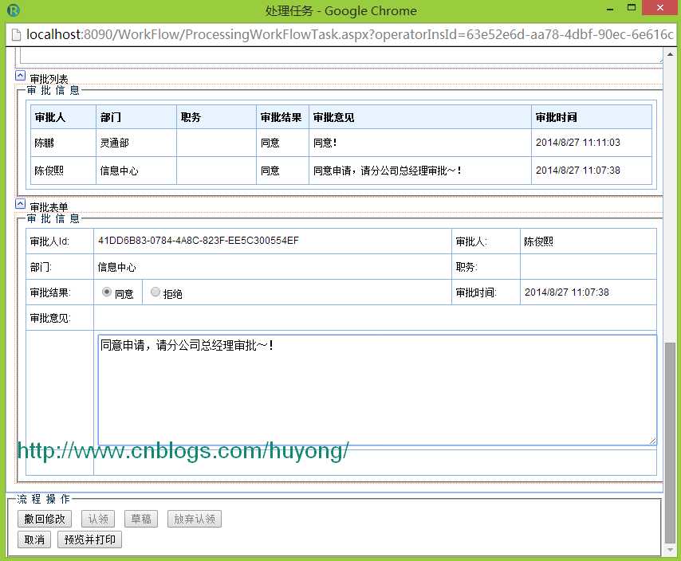
Task: Click the 审批时间 column header
Action: coord(592,117)
